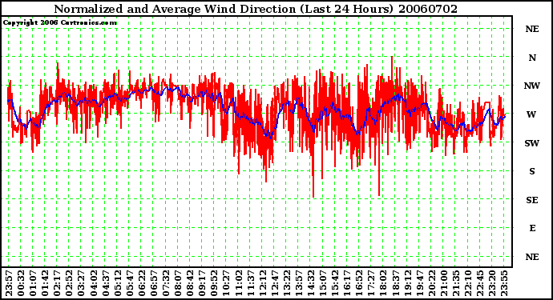Click the 16:17 time label
Viewport: 553px width, 300px height.
347,283
